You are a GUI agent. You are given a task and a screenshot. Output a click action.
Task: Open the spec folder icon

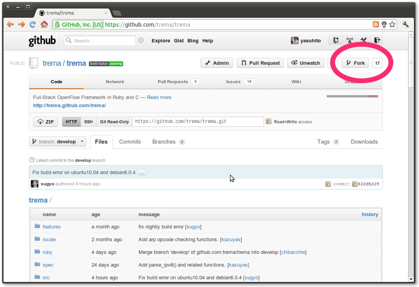[37, 265]
